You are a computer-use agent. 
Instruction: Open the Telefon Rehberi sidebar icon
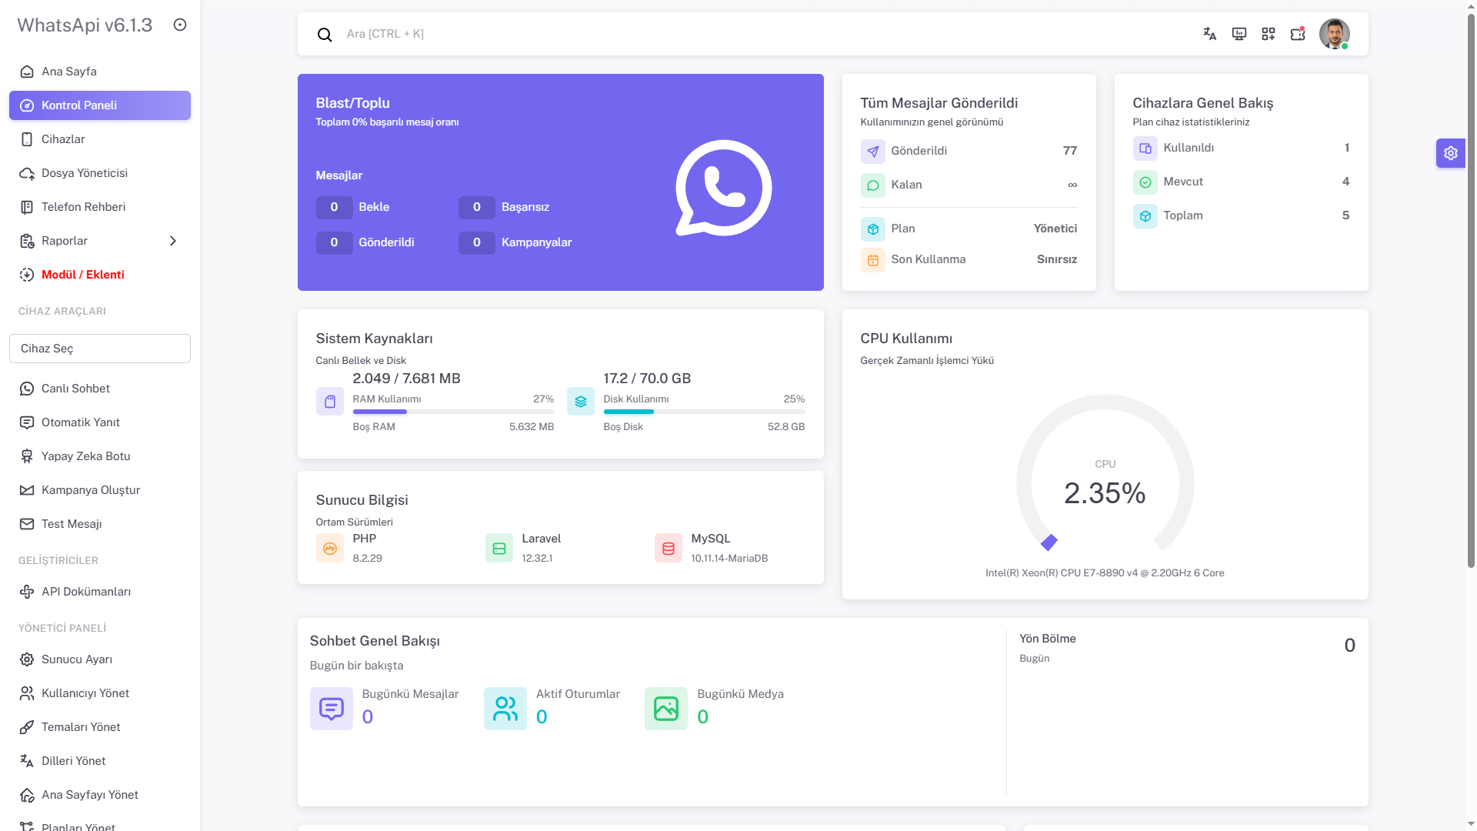pos(27,207)
